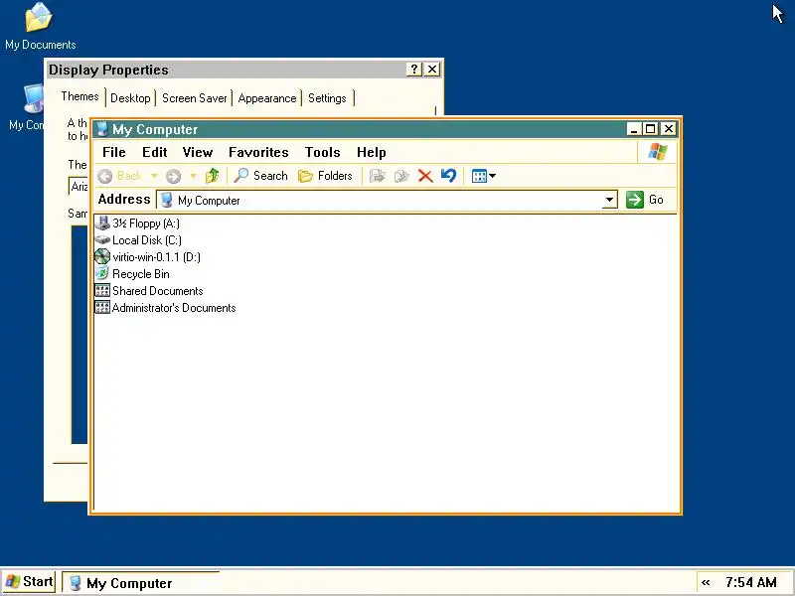Click the Forward arrow toolbar icon
795x596 pixels.
[173, 176]
